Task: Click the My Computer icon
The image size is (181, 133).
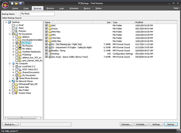Action: pyautogui.click(x=13, y=63)
